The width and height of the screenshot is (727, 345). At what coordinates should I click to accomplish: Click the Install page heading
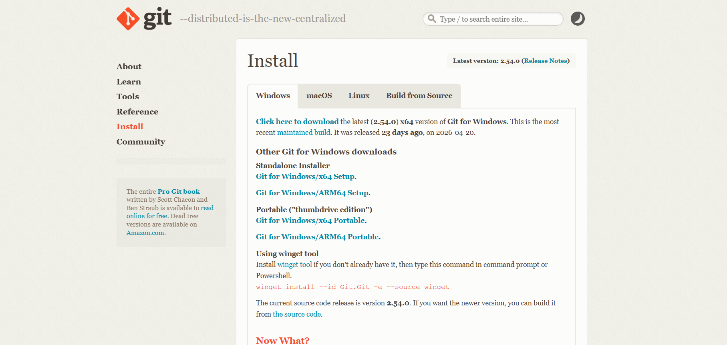pyautogui.click(x=273, y=61)
